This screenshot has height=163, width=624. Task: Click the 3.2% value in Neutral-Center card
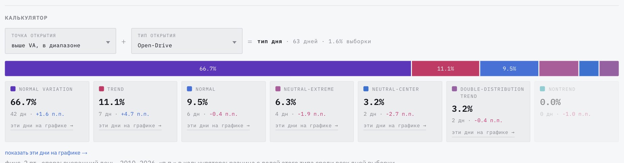[374, 102]
